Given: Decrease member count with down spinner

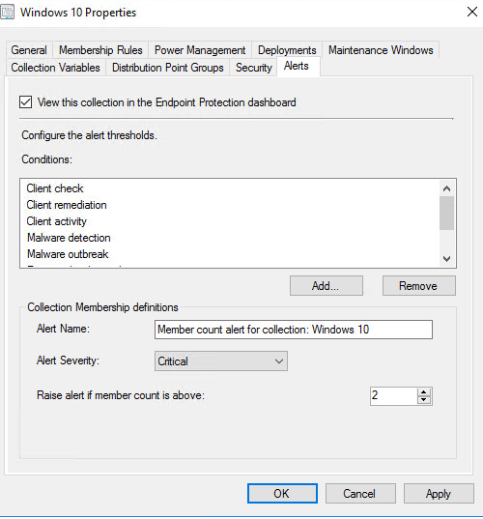Looking at the screenshot, I should tap(424, 400).
